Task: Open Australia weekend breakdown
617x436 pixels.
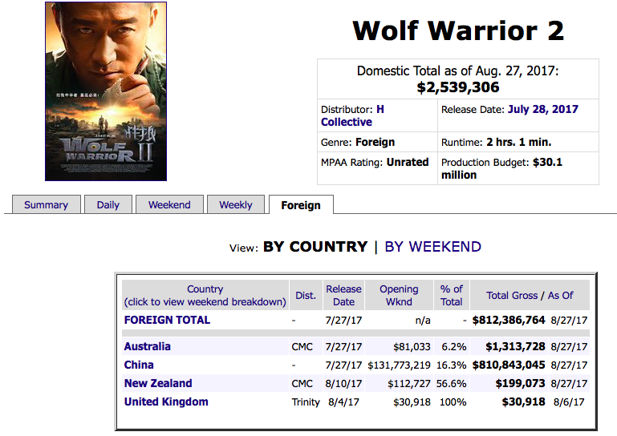Action: point(148,347)
